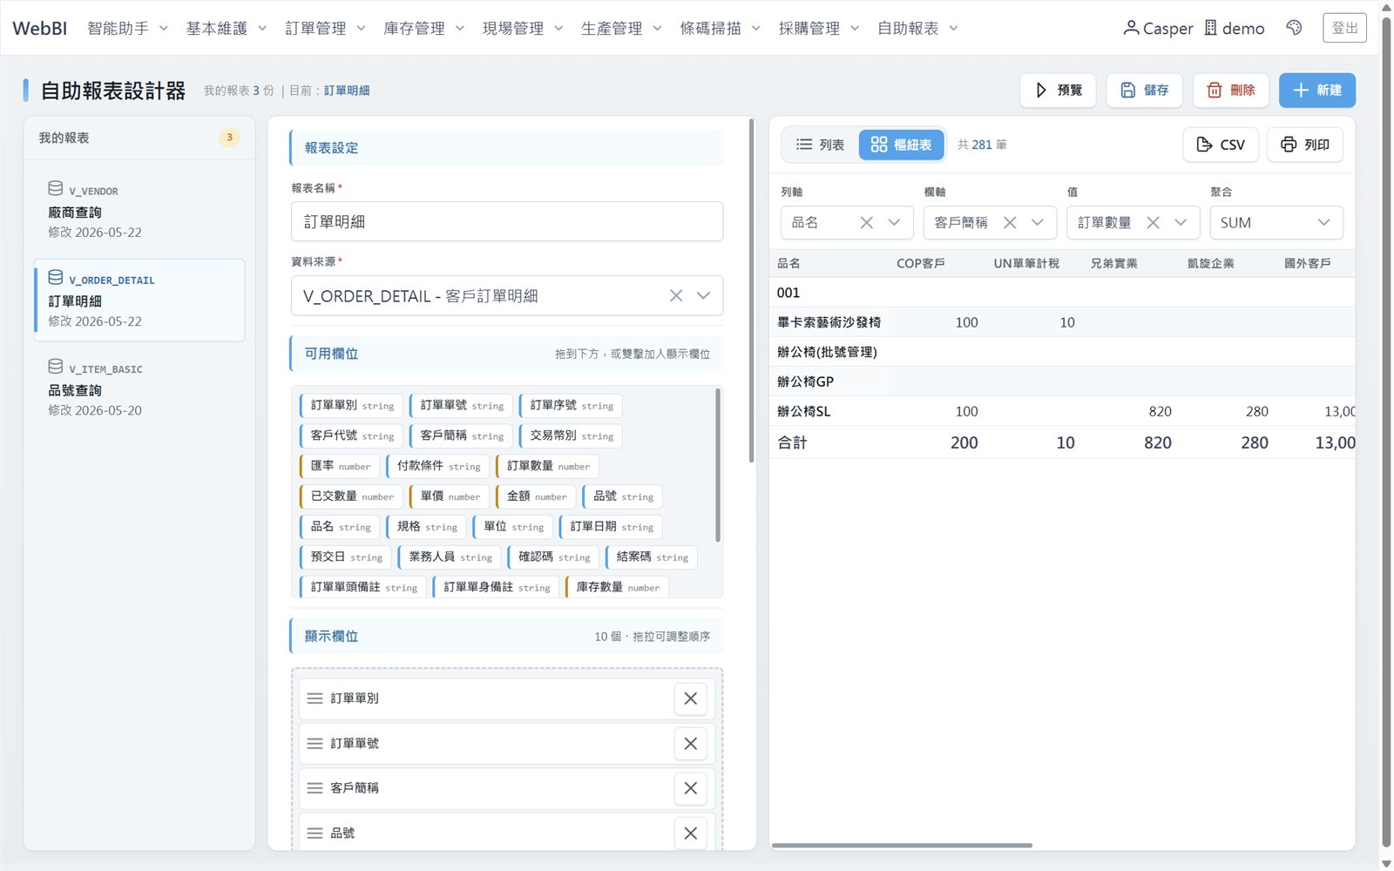Click the 預覽 preview button
This screenshot has height=871, width=1394.
tap(1059, 91)
